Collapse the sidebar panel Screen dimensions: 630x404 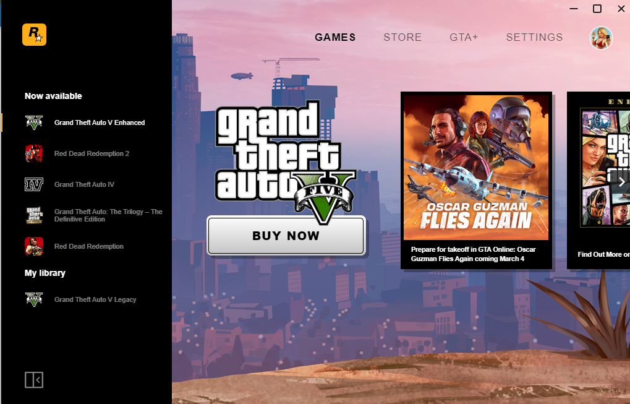click(x=34, y=379)
